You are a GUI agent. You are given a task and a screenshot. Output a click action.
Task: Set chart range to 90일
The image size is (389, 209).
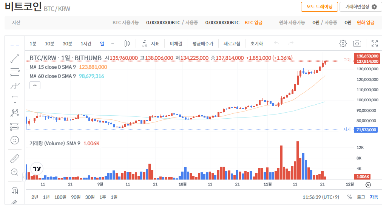pos(76,197)
